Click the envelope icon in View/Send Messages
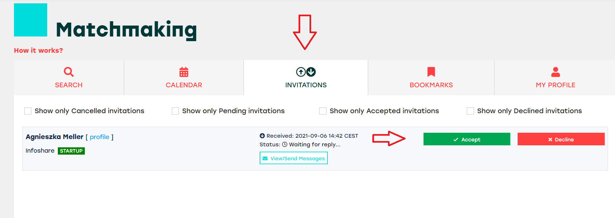This screenshot has width=615, height=218. point(265,158)
